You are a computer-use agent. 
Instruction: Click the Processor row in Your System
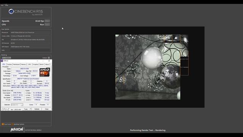[x=26, y=32]
